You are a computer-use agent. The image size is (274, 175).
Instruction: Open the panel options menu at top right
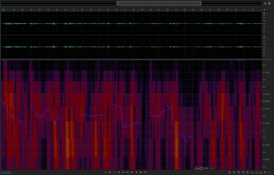point(270,3)
